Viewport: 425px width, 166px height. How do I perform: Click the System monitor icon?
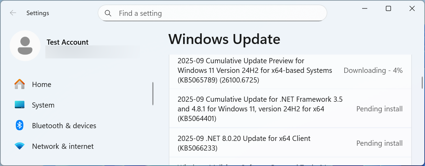click(20, 105)
